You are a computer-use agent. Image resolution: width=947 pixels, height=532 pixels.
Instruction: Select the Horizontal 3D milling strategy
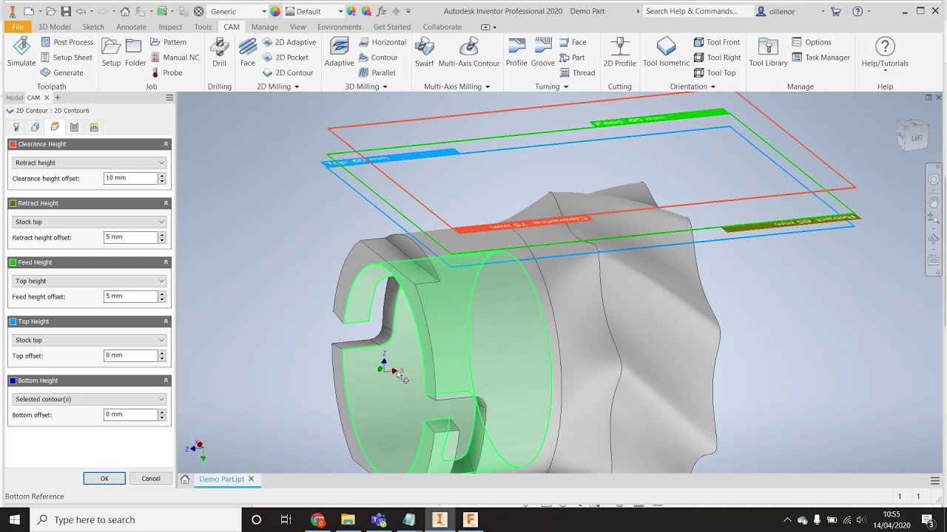pyautogui.click(x=382, y=42)
